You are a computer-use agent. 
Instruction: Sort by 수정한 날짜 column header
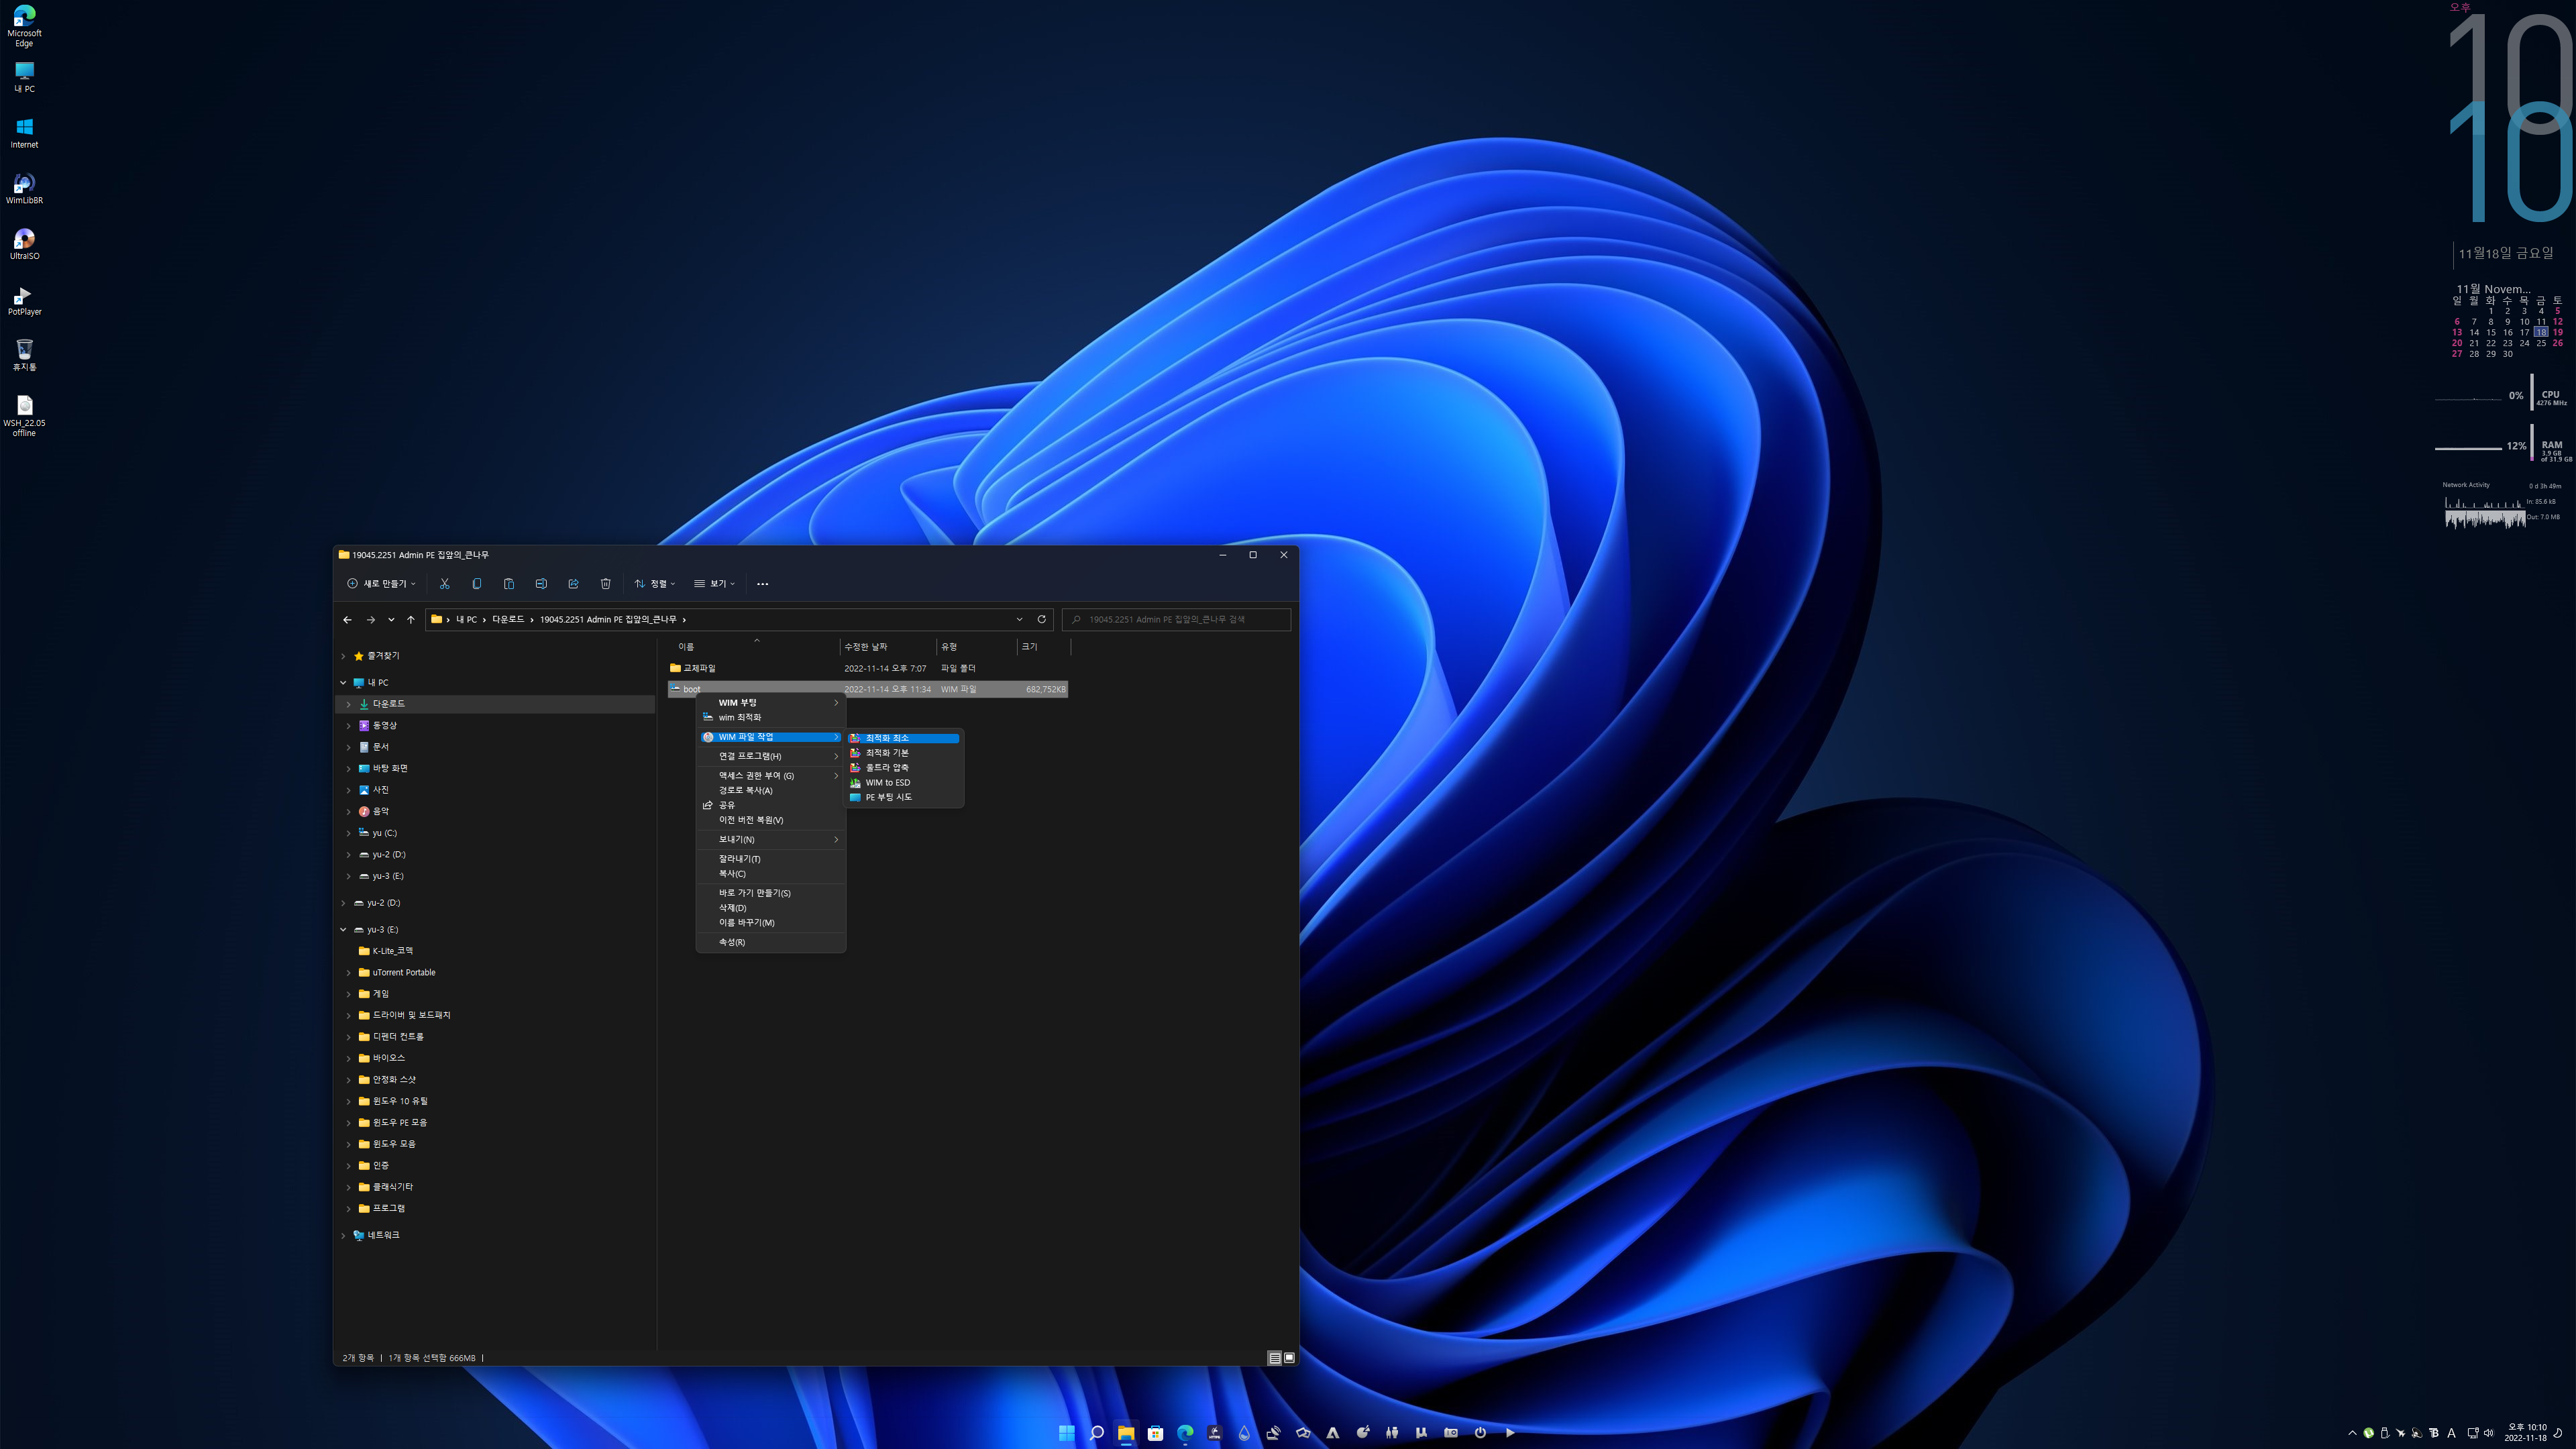pos(887,647)
